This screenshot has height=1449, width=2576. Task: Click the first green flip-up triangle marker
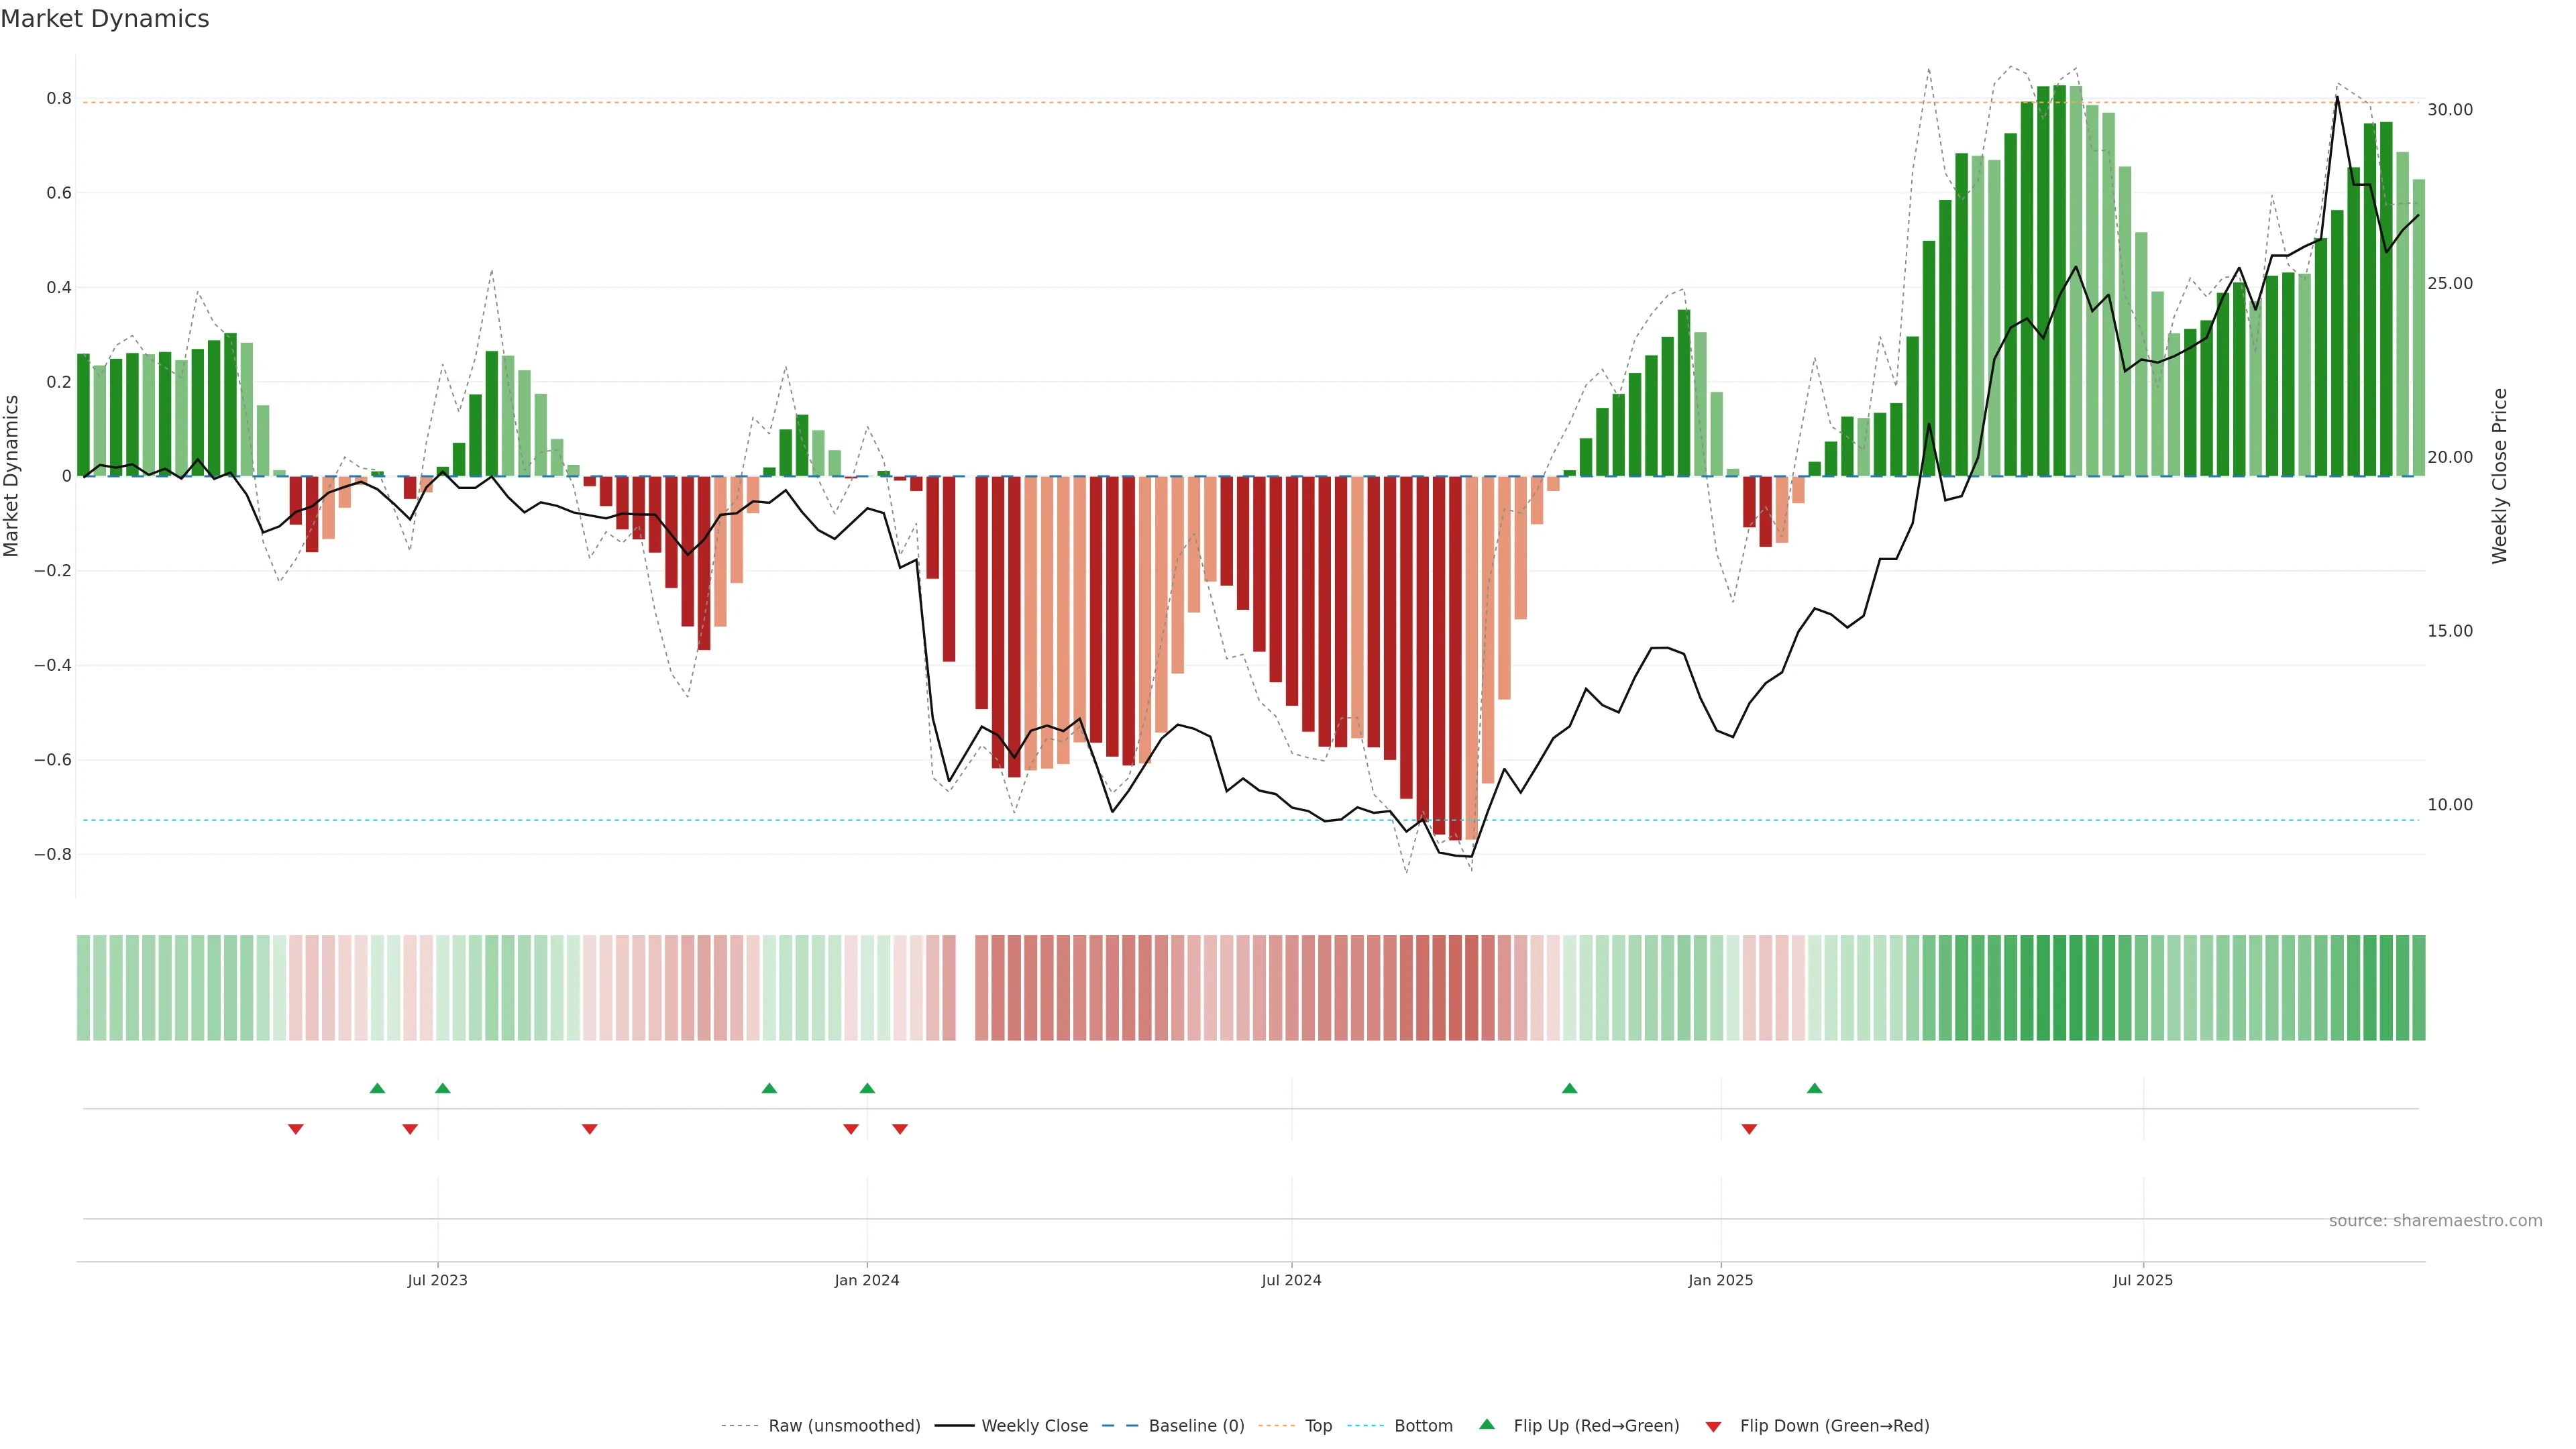pos(377,1088)
